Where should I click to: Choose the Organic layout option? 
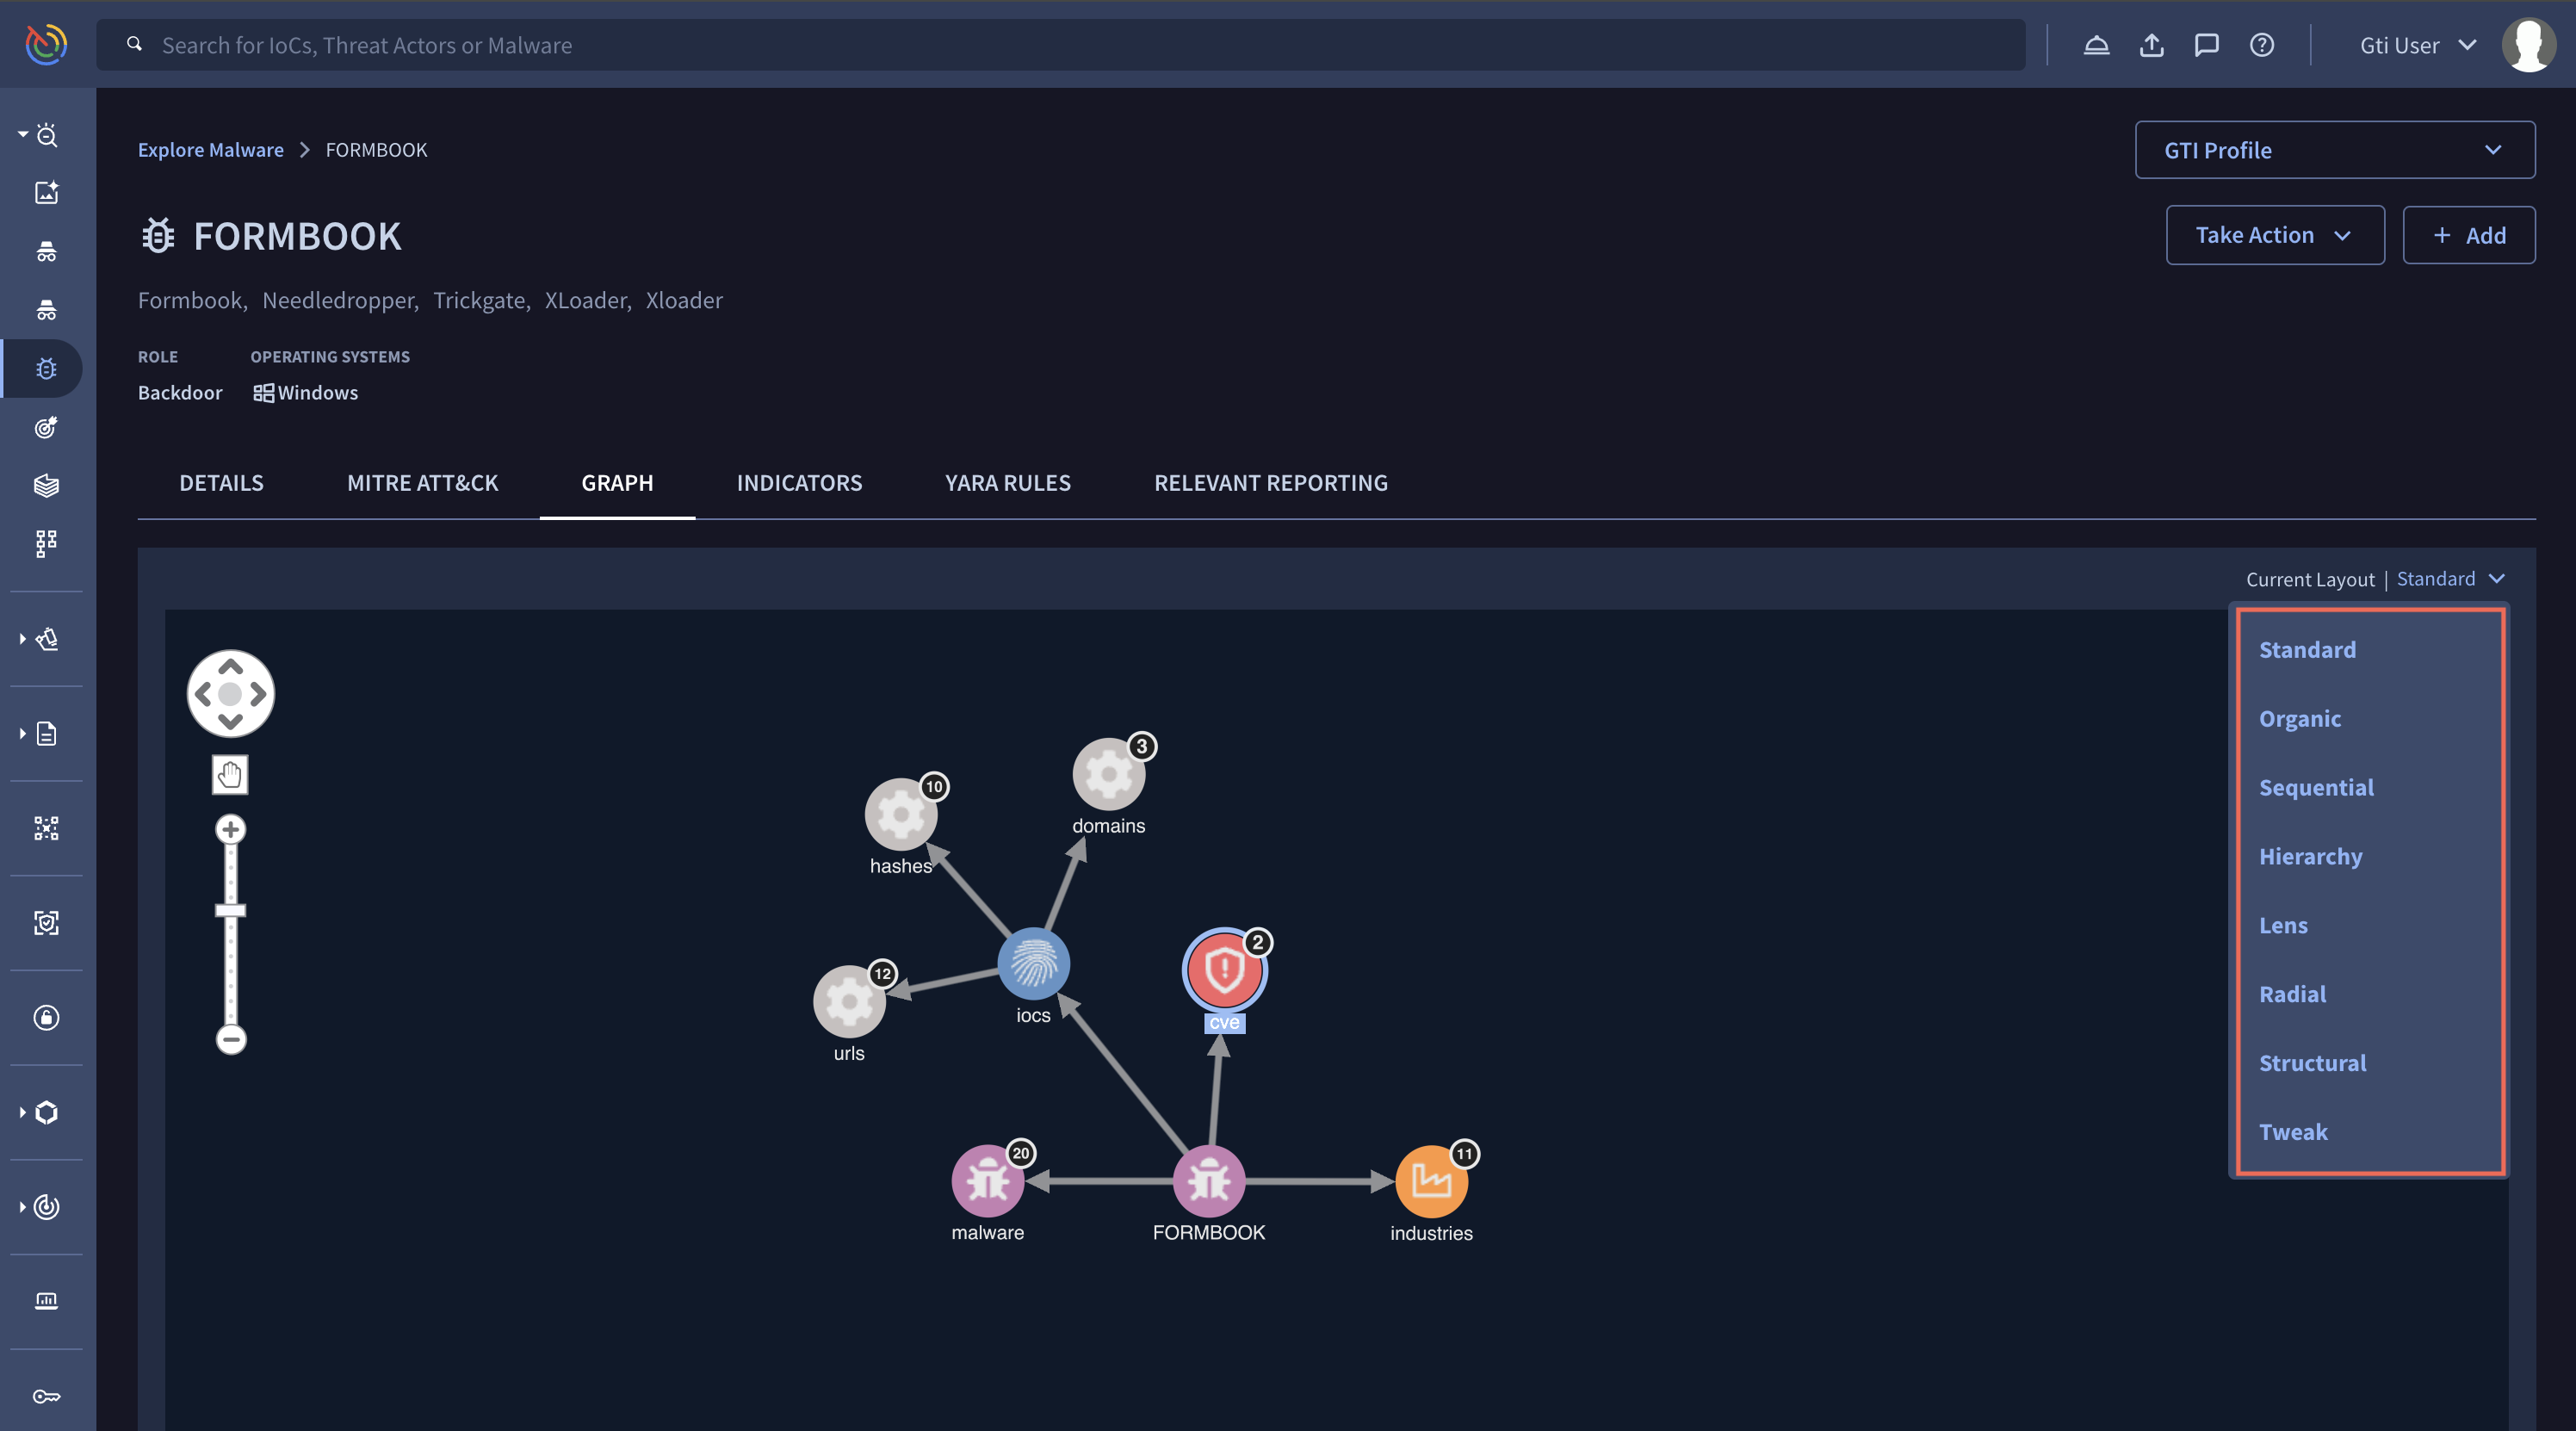(2299, 719)
